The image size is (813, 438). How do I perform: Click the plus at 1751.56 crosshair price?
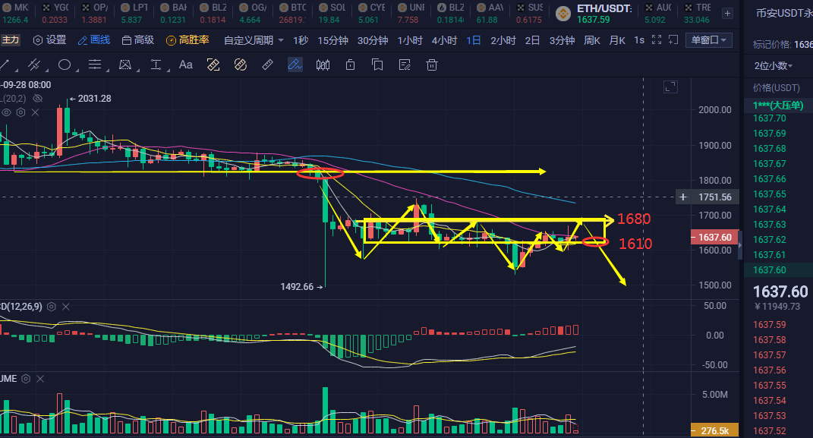pyautogui.click(x=683, y=197)
